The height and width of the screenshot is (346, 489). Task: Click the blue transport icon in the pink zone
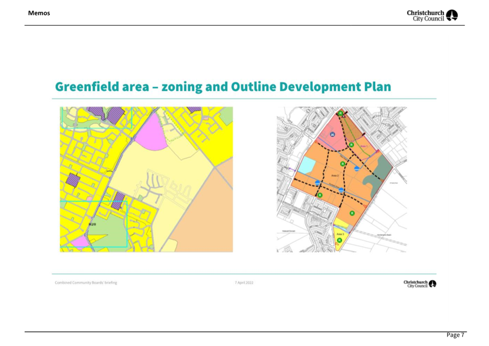pyautogui.click(x=332, y=134)
